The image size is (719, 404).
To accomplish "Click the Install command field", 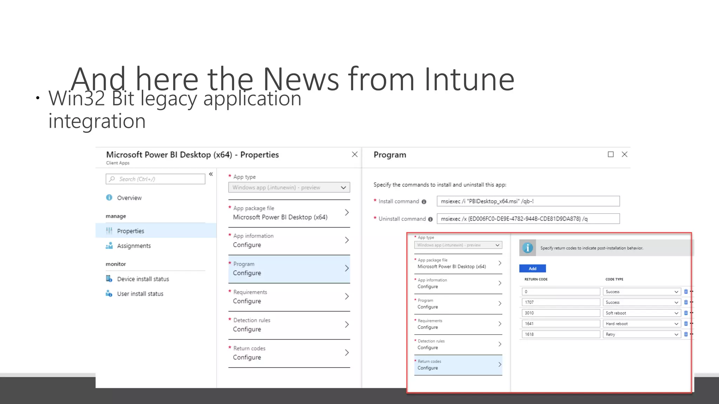I will 528,201.
